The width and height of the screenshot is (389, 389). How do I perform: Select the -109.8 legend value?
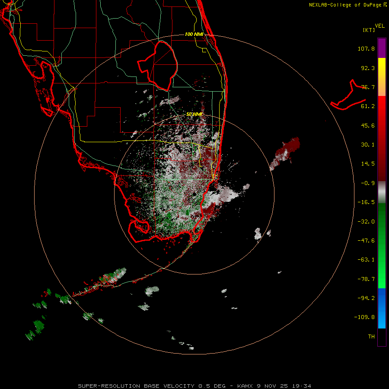tap(364, 317)
